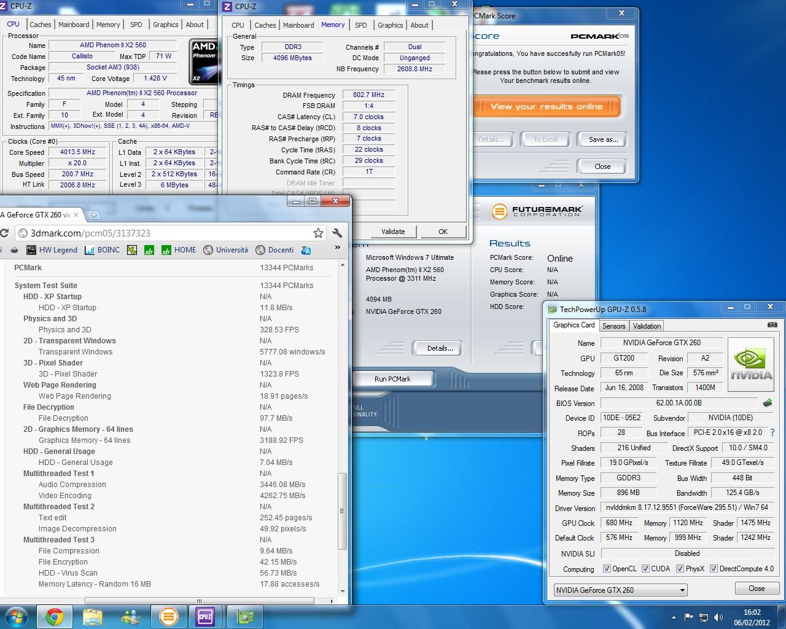The height and width of the screenshot is (629, 786).
Task: Click the BIOS Version field 62.00.1A.00.0B
Action: click(679, 403)
